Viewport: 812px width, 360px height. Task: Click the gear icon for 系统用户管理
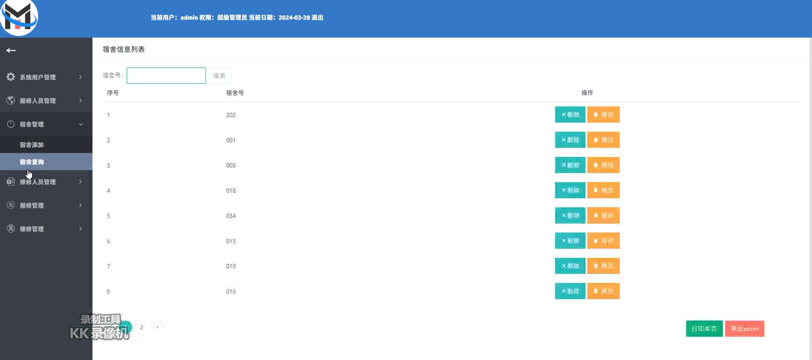coord(11,77)
